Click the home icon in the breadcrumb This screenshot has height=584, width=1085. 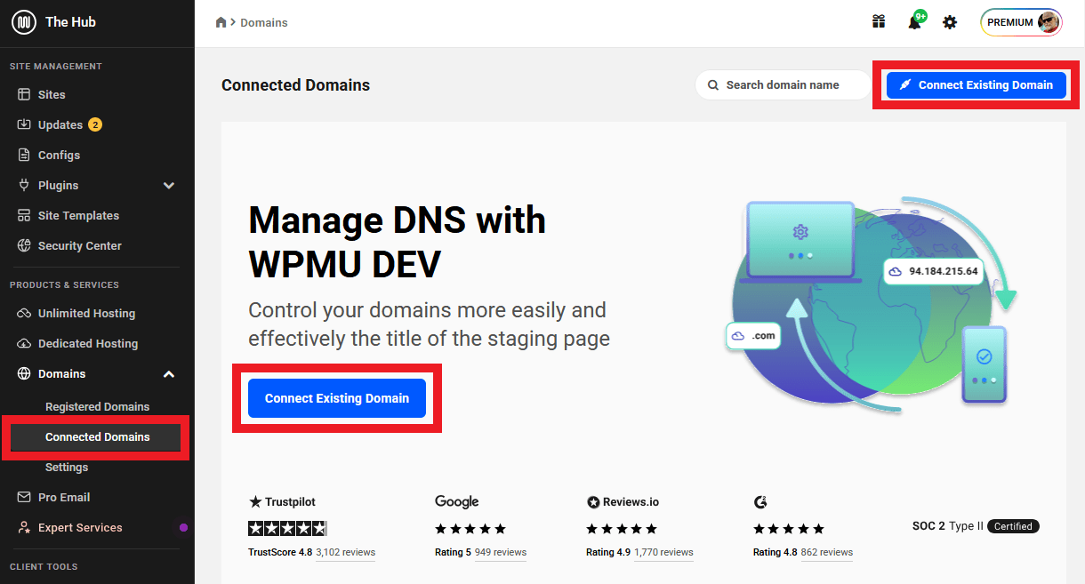[x=221, y=22]
